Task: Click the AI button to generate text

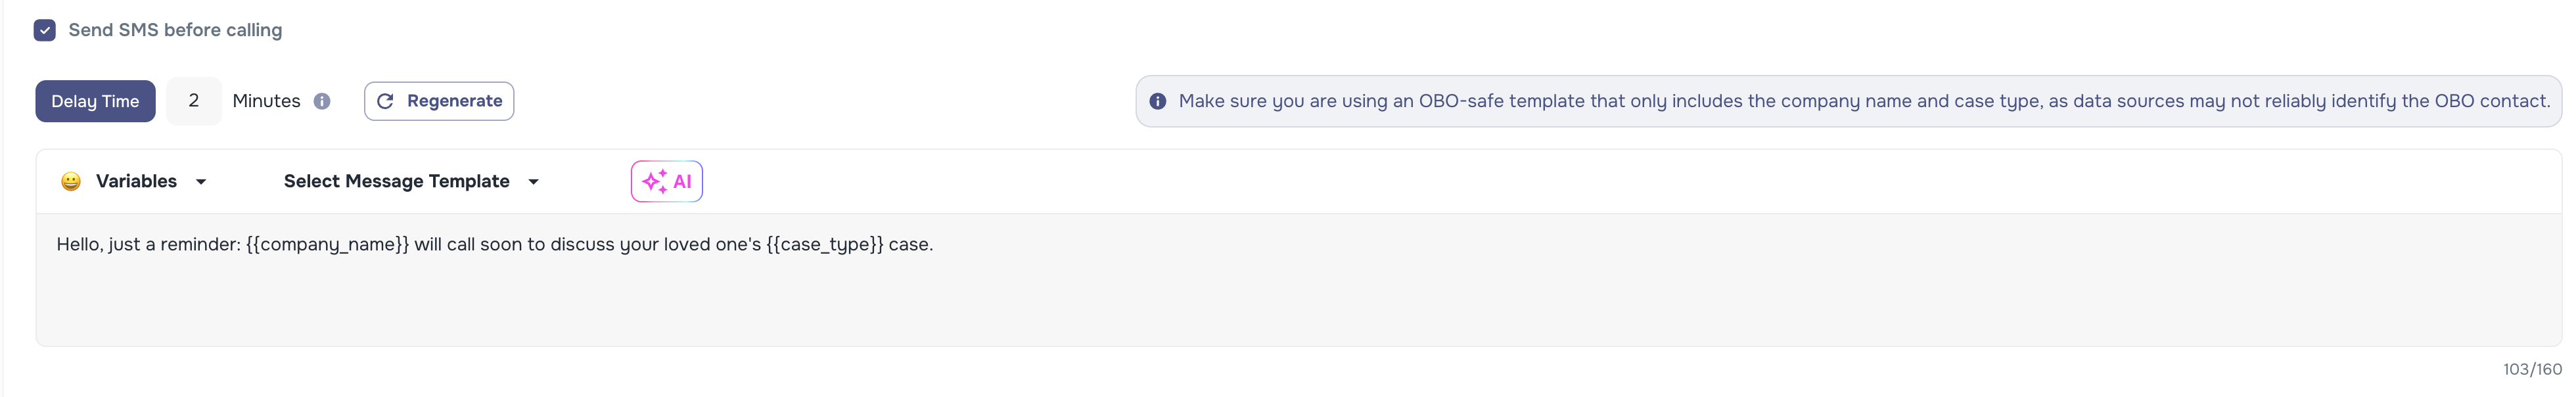Action: pyautogui.click(x=666, y=181)
